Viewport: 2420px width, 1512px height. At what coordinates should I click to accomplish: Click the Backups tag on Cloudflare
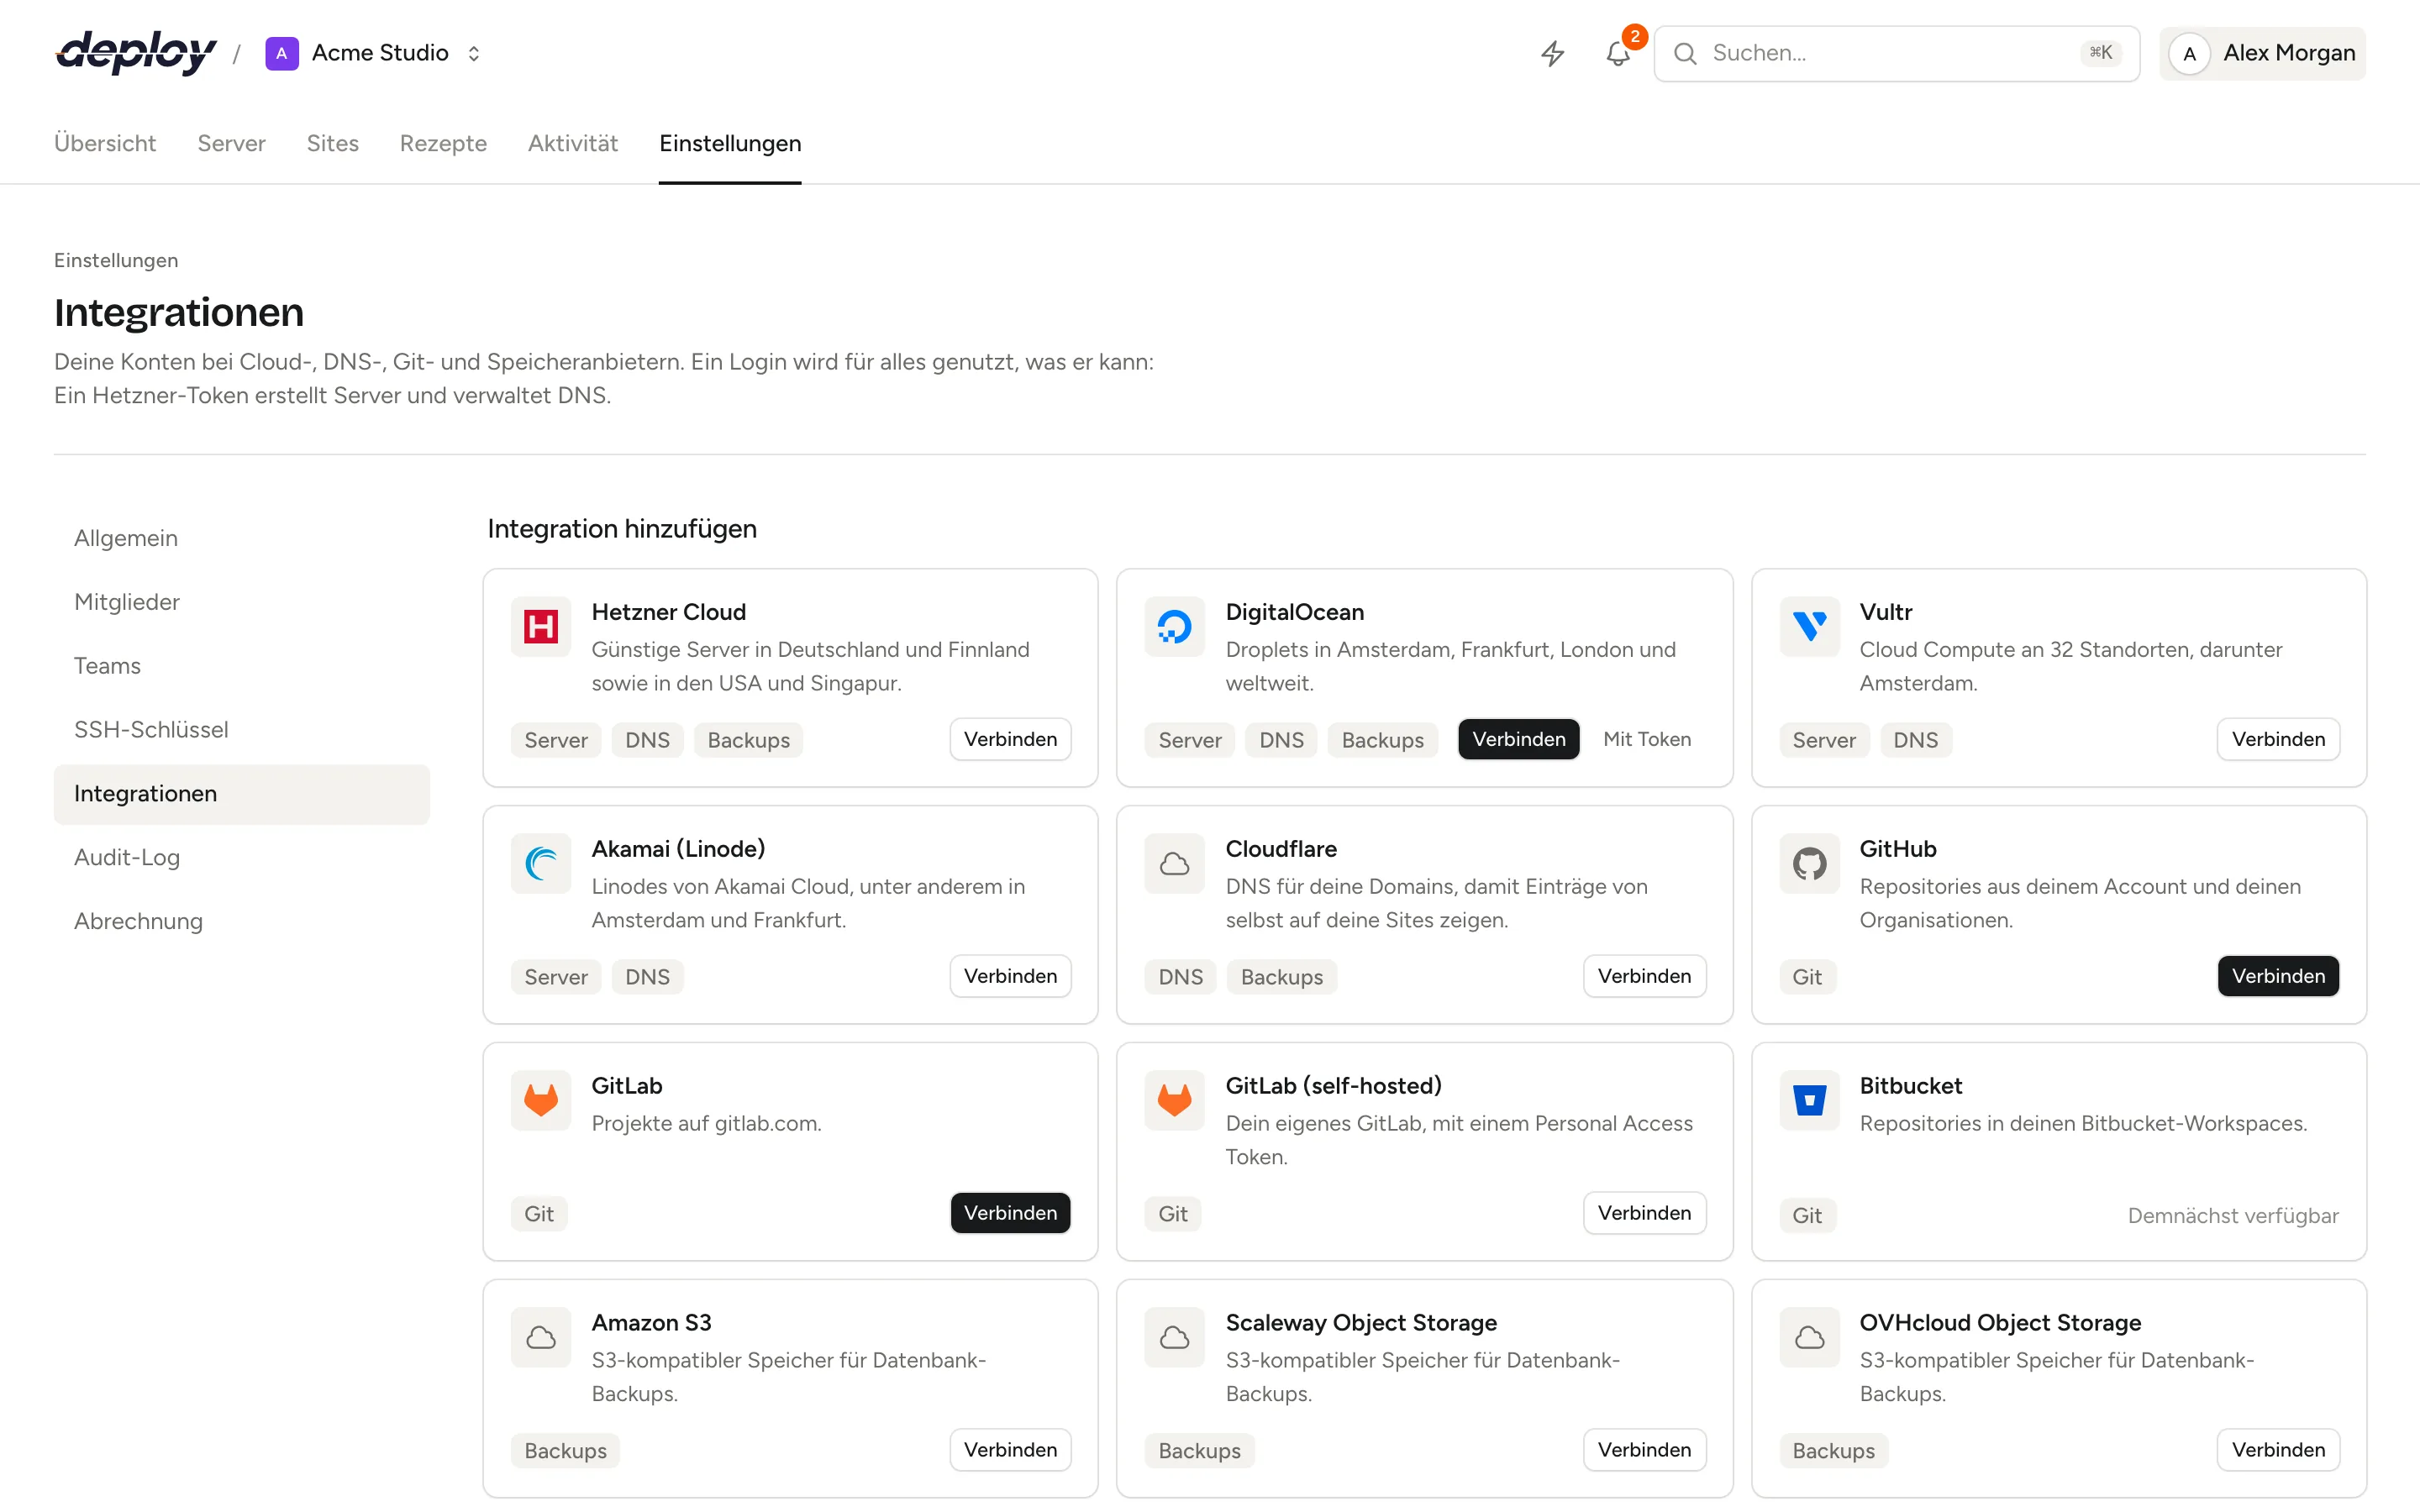pos(1281,977)
